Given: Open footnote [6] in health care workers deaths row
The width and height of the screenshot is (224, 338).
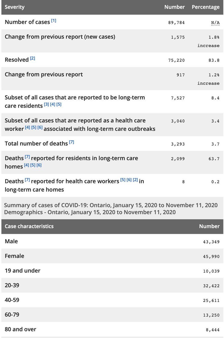Looking at the screenshot, I should tap(129, 180).
